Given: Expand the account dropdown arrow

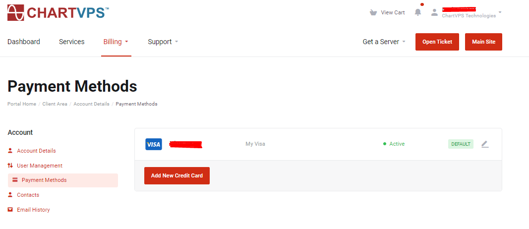Looking at the screenshot, I should click(x=500, y=12).
